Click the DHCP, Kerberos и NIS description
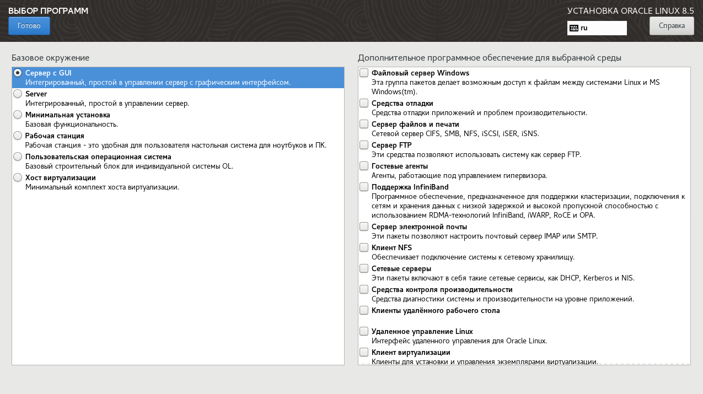This screenshot has width=703, height=394. coord(503,278)
